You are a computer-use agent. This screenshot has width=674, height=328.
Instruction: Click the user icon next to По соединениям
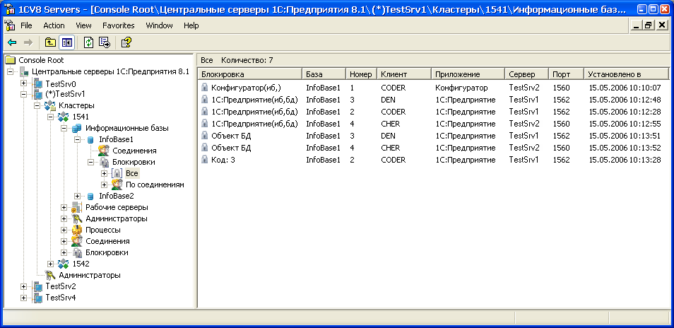pos(117,184)
